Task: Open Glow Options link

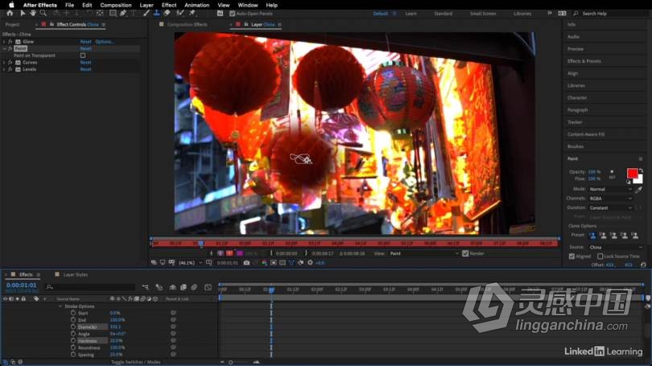Action: click(x=105, y=42)
